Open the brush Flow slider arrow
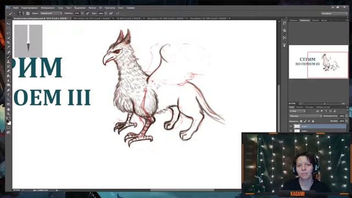Screen dimensions: 352x198 [x=106, y=13]
